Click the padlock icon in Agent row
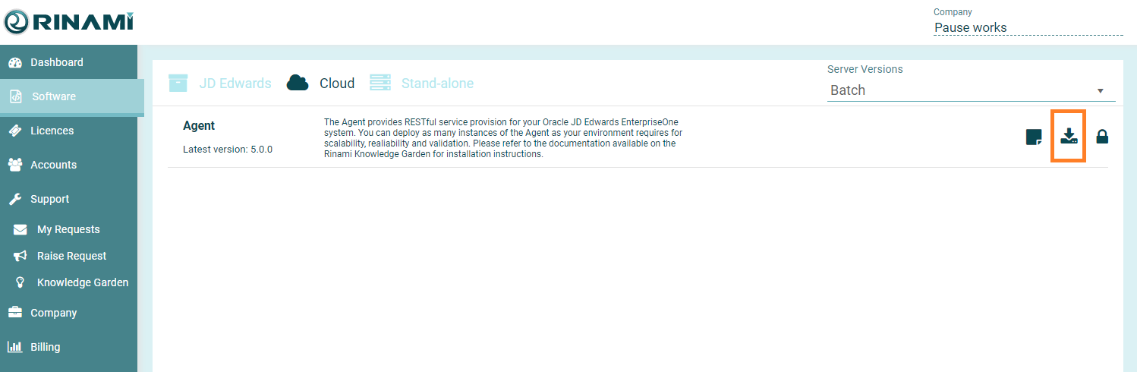The image size is (1137, 372). (1102, 137)
